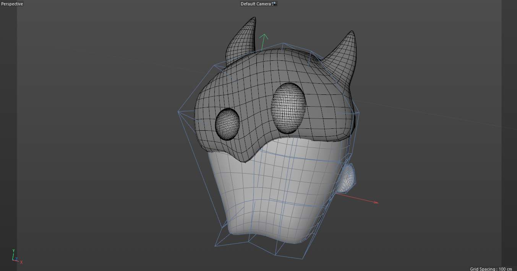Click the leftmost blue cage corner point

click(x=178, y=112)
